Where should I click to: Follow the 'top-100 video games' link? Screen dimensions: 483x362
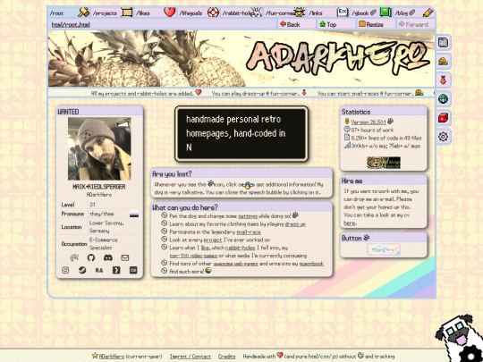tap(193, 256)
